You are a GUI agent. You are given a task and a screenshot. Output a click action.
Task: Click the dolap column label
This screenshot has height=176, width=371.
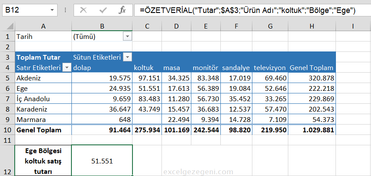(x=102, y=68)
